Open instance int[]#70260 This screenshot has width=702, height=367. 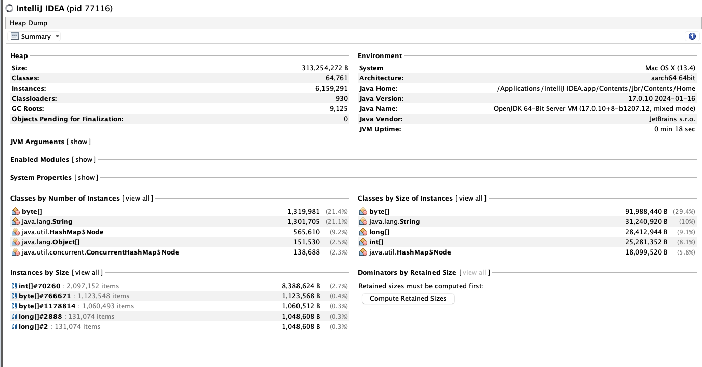(40, 286)
